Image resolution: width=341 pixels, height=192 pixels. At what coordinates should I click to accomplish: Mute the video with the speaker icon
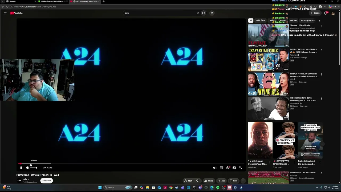[28, 168]
